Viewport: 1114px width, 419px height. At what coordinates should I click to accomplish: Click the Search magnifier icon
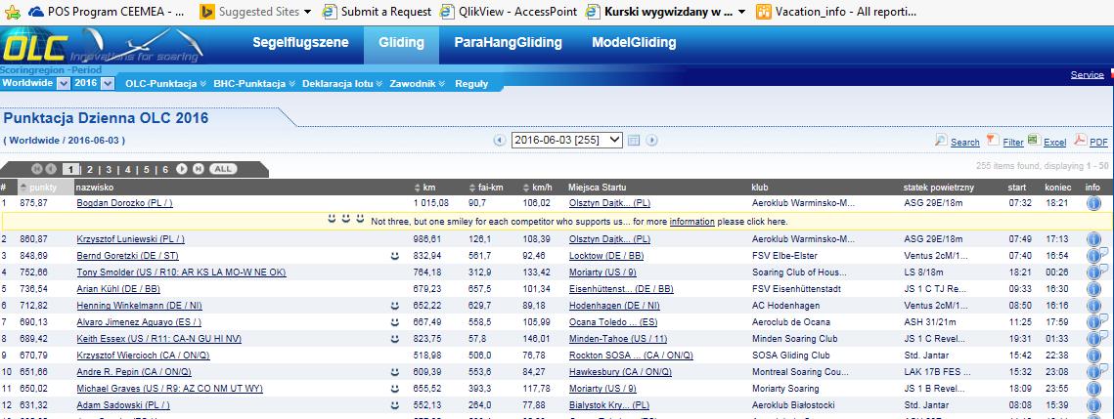pos(941,141)
